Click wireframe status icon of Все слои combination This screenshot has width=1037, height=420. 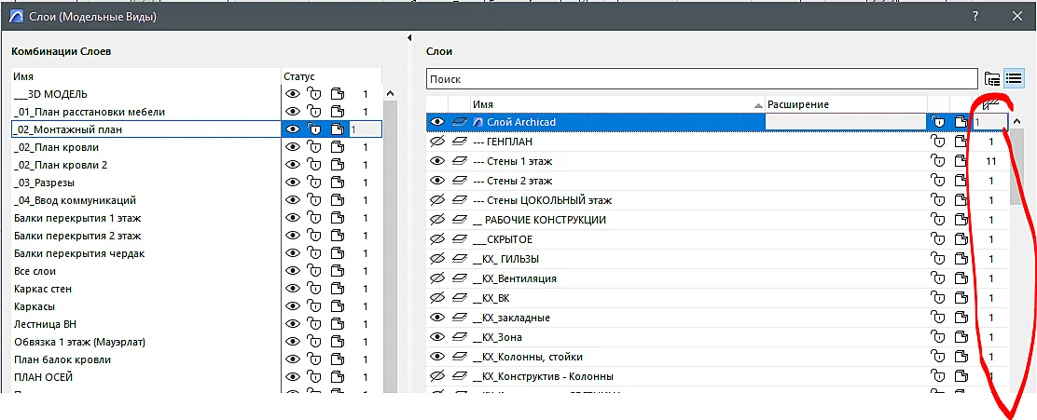pos(338,271)
